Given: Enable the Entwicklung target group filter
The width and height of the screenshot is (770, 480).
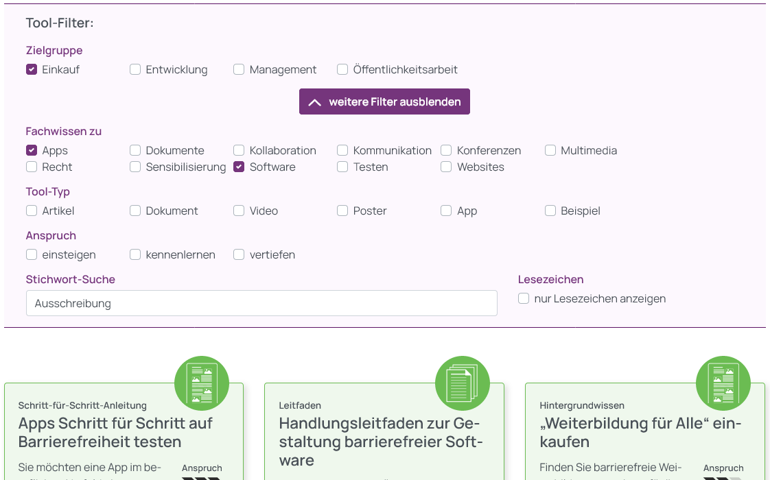Looking at the screenshot, I should click(x=135, y=70).
